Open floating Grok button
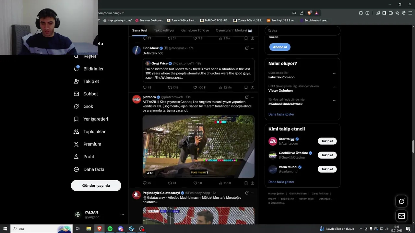Screen dimensions: 415x233 [401, 201]
